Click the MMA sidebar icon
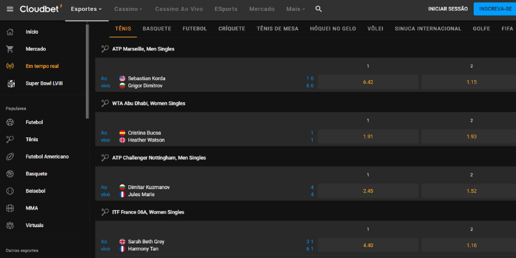Viewport: 516px width, 258px height. pos(10,208)
